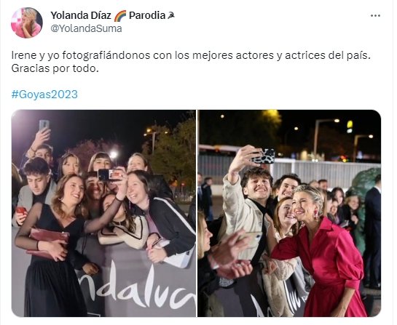Open the round profile avatar picture
Screen dimensions: 397x325
26,23
